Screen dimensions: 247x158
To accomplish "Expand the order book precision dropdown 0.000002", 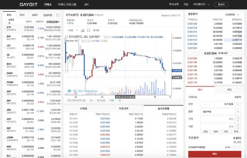I will pyautogui.click(x=232, y=14).
